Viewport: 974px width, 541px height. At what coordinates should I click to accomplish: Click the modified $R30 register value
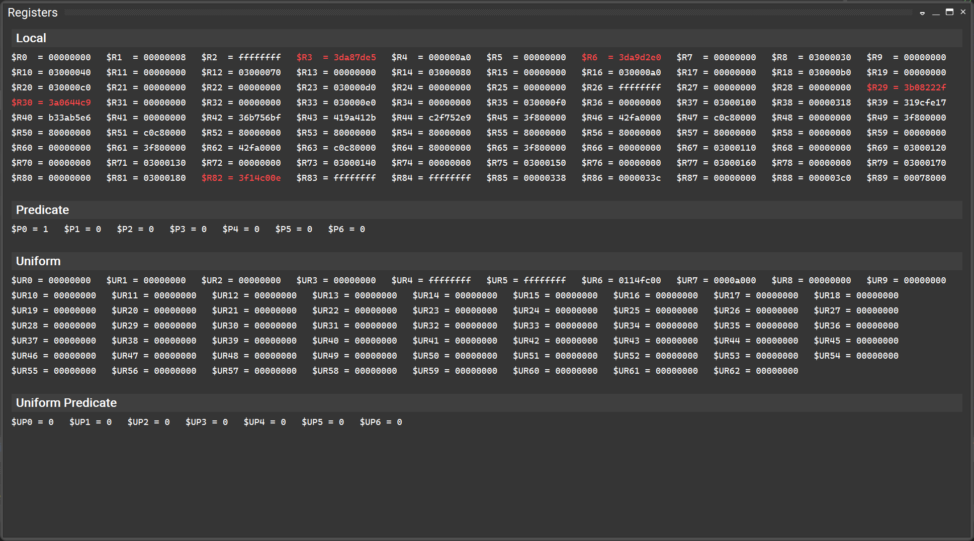[69, 102]
